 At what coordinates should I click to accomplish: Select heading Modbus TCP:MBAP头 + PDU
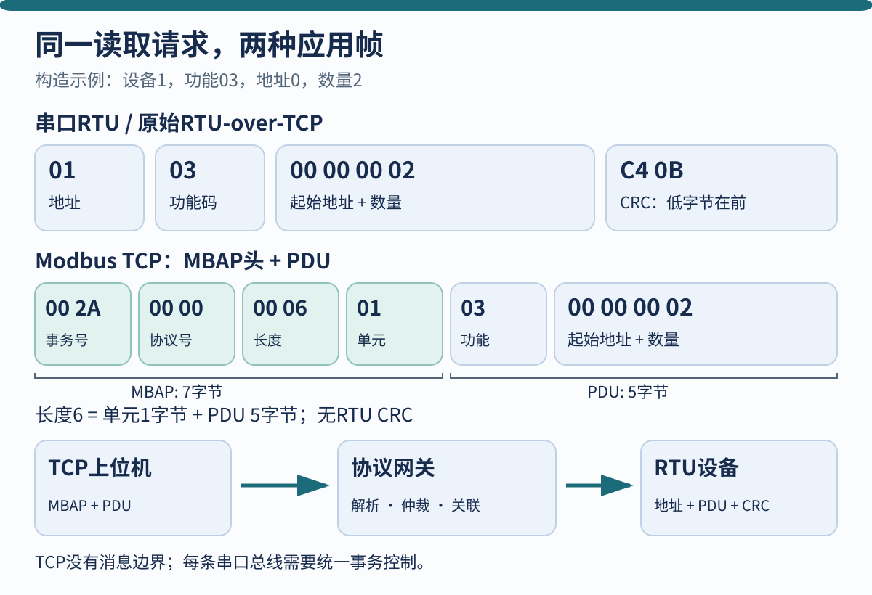[x=182, y=260]
